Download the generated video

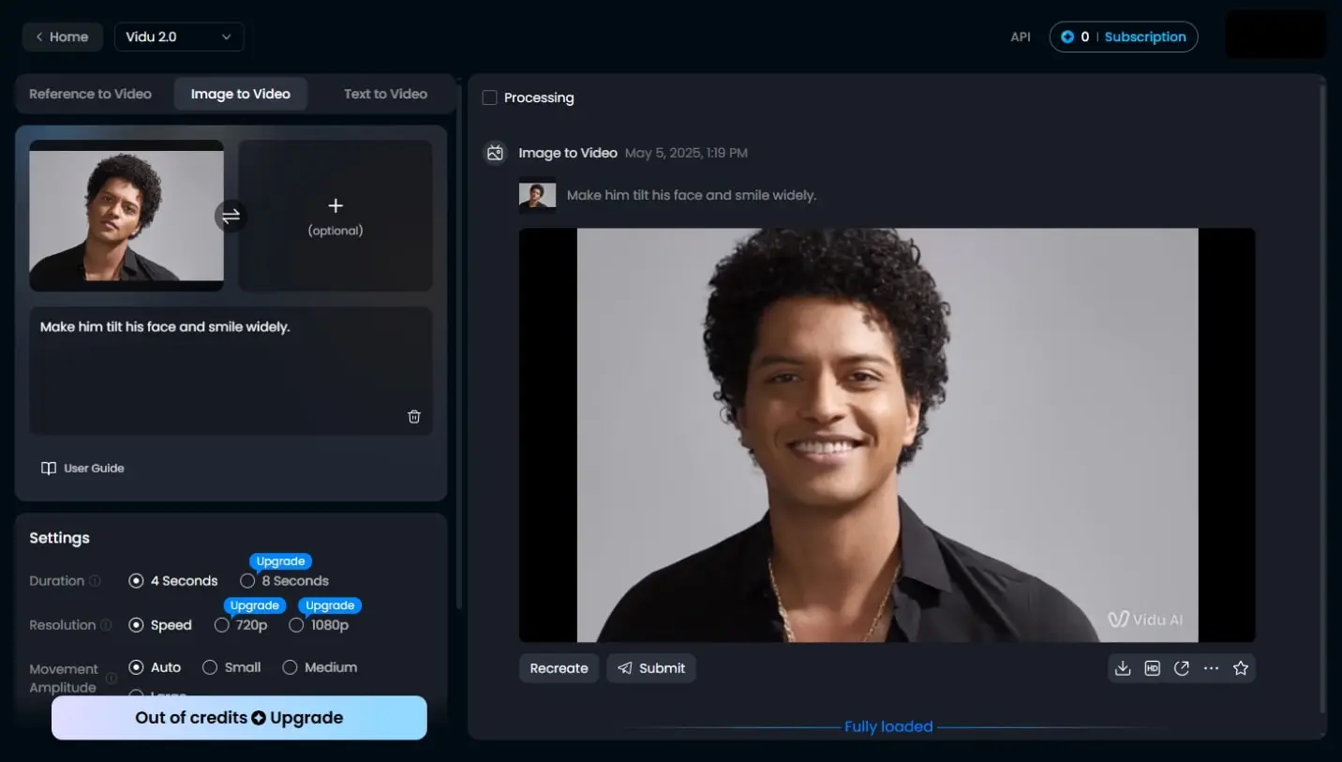point(1123,668)
